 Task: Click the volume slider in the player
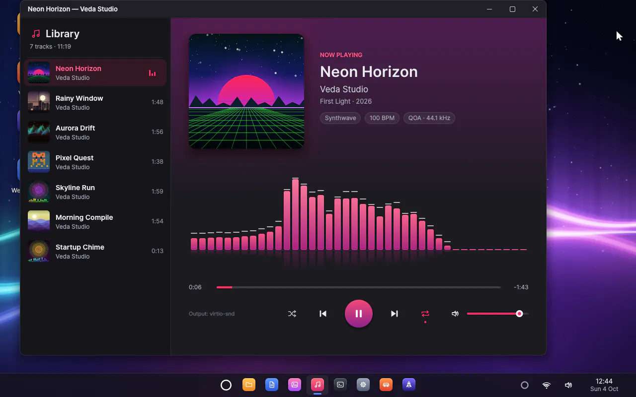click(x=498, y=314)
